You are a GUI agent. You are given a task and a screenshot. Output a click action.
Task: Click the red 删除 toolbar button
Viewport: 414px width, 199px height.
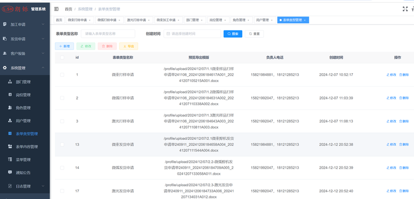[107, 46]
